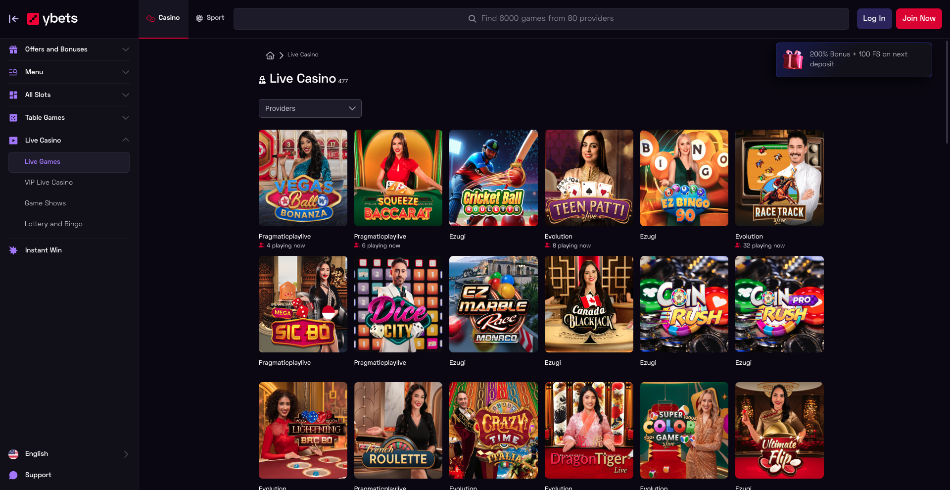Click the Support chat bubble icon

pos(13,475)
